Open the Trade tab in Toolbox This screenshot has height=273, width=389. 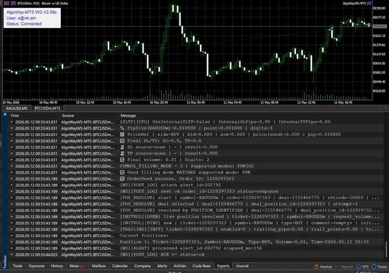coord(18,266)
